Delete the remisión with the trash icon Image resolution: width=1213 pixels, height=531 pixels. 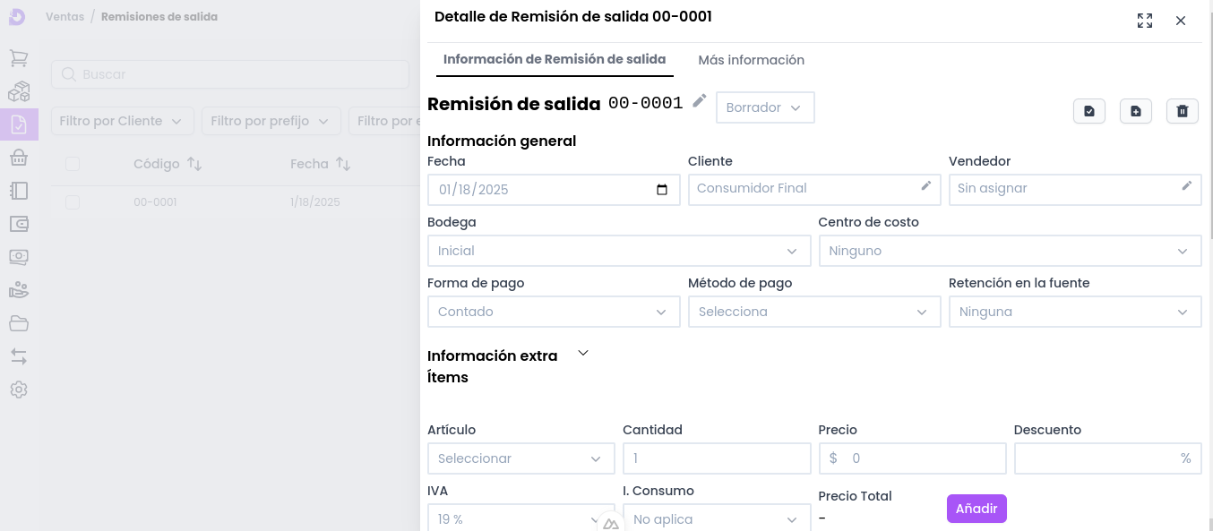tap(1183, 111)
